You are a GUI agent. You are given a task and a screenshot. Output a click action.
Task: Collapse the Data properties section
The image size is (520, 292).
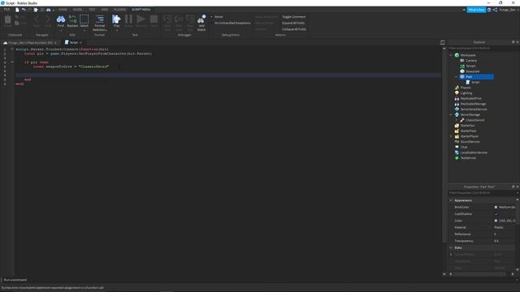pos(451,247)
